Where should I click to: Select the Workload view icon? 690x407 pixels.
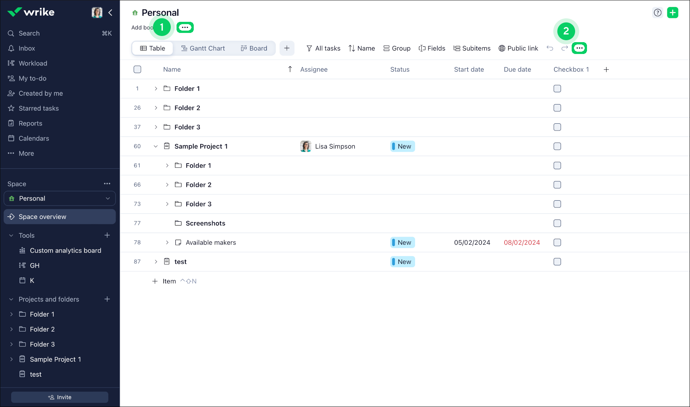point(11,63)
